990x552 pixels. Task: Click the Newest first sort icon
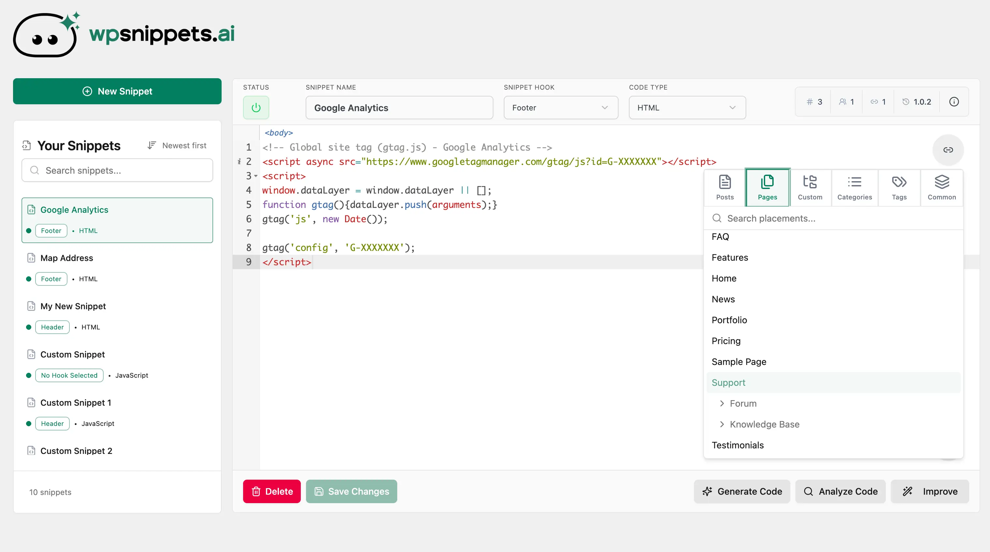[x=152, y=145]
